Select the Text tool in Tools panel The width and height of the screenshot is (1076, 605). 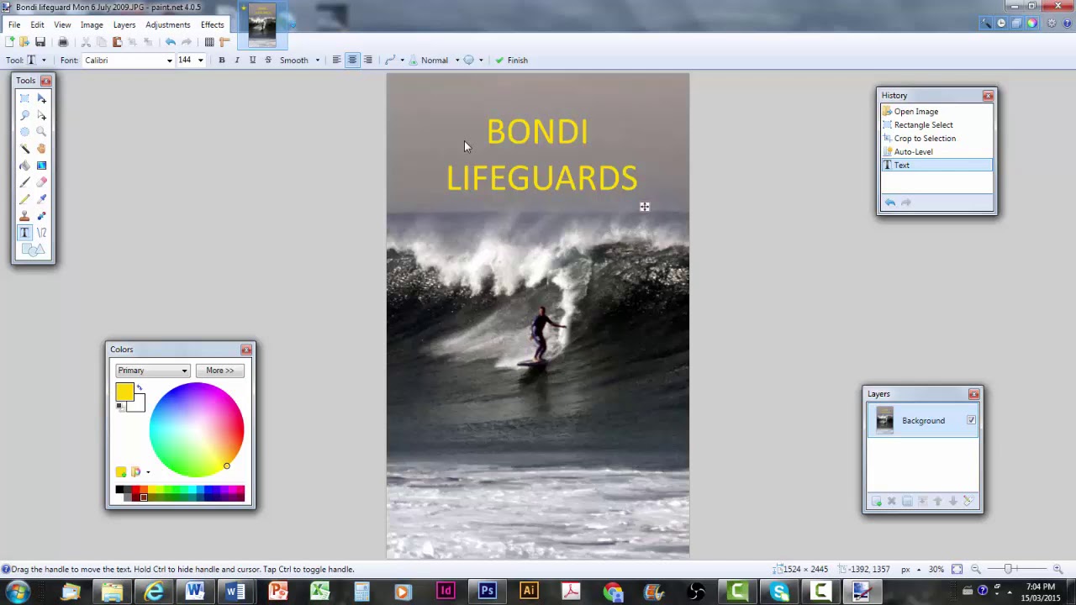[x=24, y=233]
